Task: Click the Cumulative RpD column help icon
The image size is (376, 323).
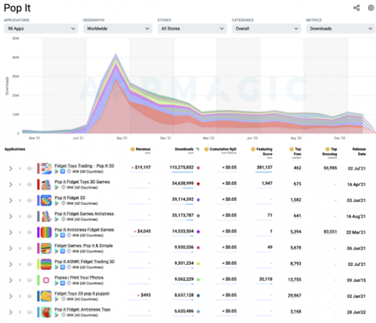Action: click(206, 149)
